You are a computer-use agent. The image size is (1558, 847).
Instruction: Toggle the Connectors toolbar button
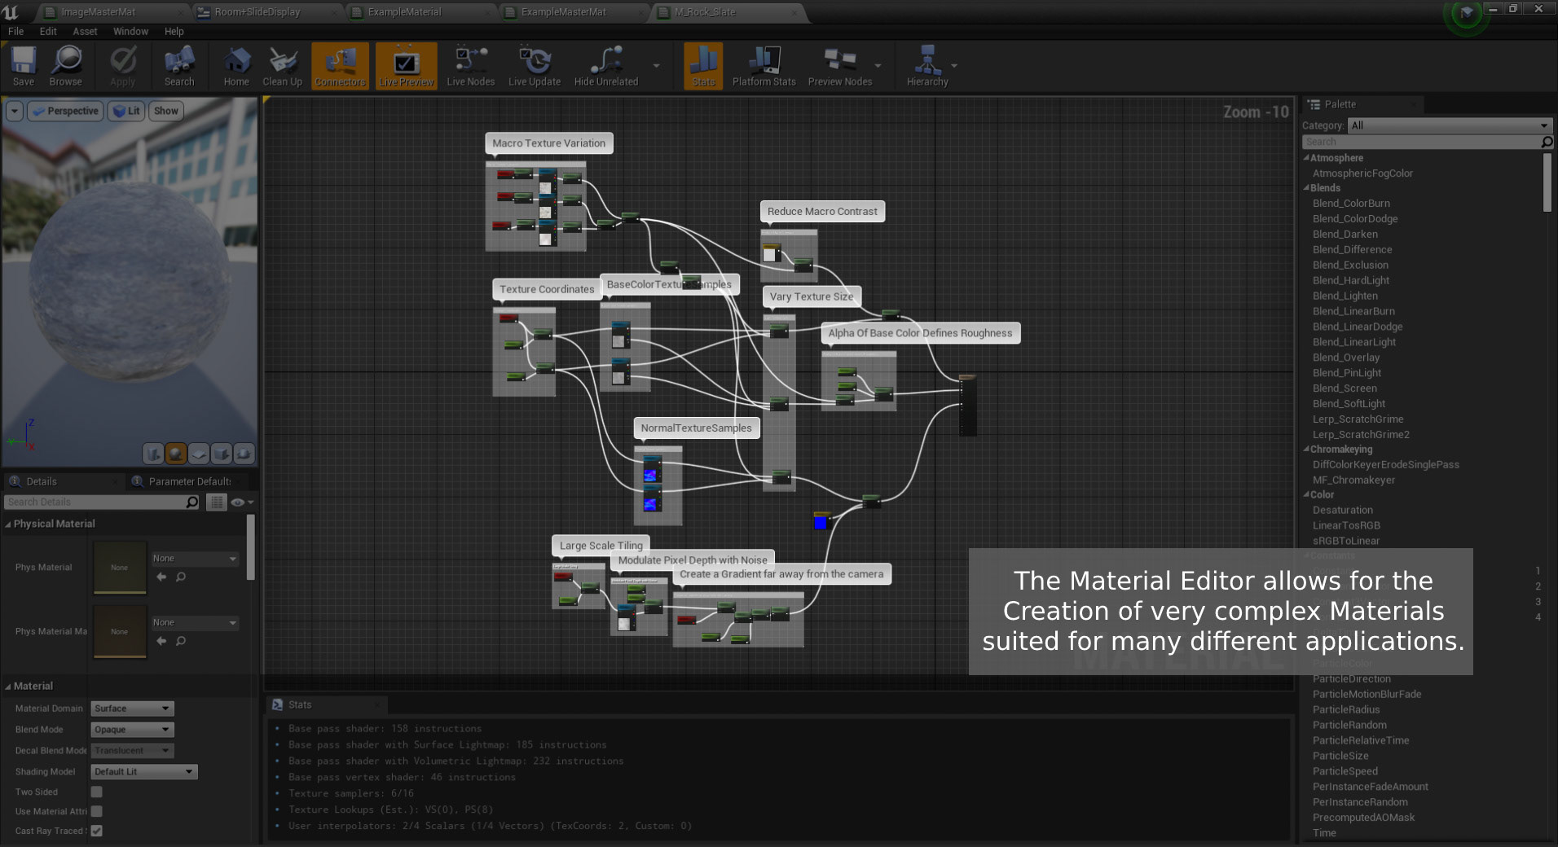point(340,66)
